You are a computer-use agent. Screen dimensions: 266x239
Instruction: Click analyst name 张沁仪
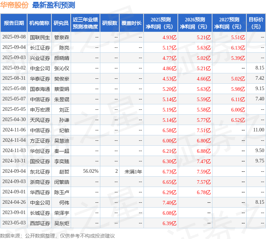[61, 68]
